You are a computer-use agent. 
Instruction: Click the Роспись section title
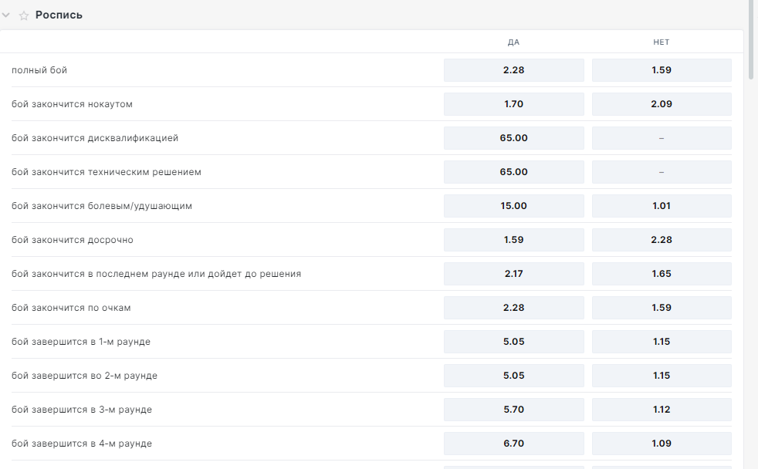point(59,15)
